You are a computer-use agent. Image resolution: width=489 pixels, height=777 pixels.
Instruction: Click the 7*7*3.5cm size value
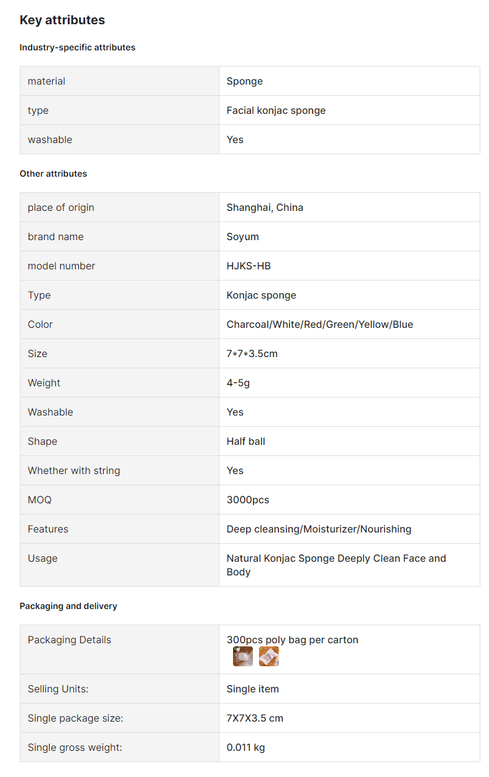252,353
